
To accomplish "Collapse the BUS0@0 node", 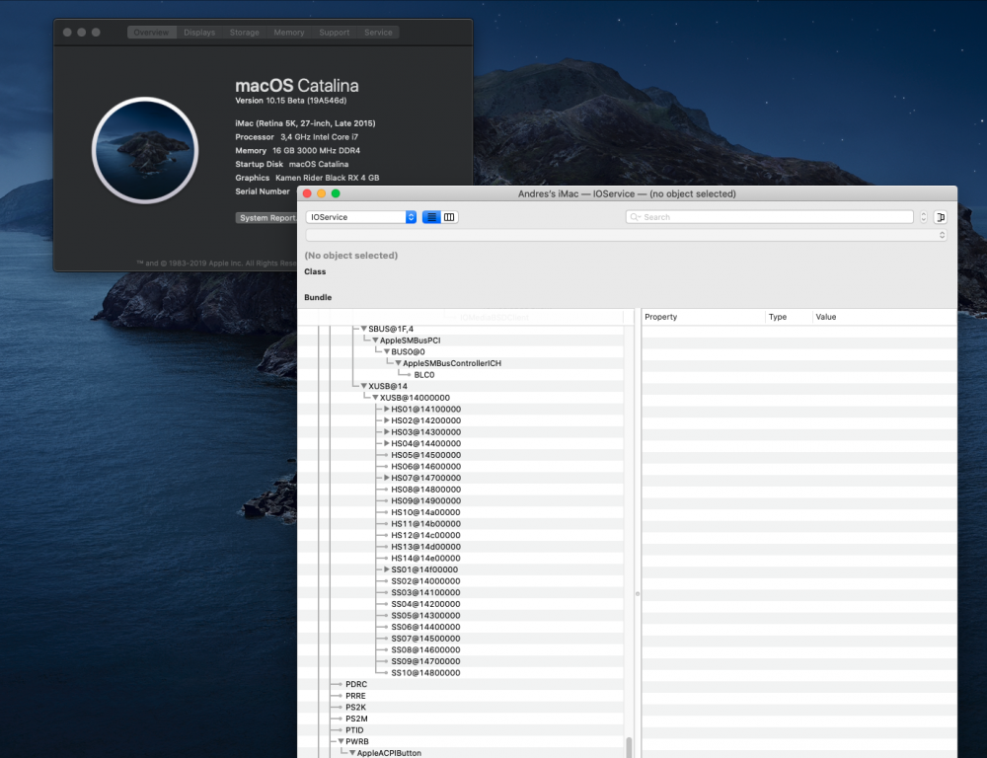I will click(387, 351).
